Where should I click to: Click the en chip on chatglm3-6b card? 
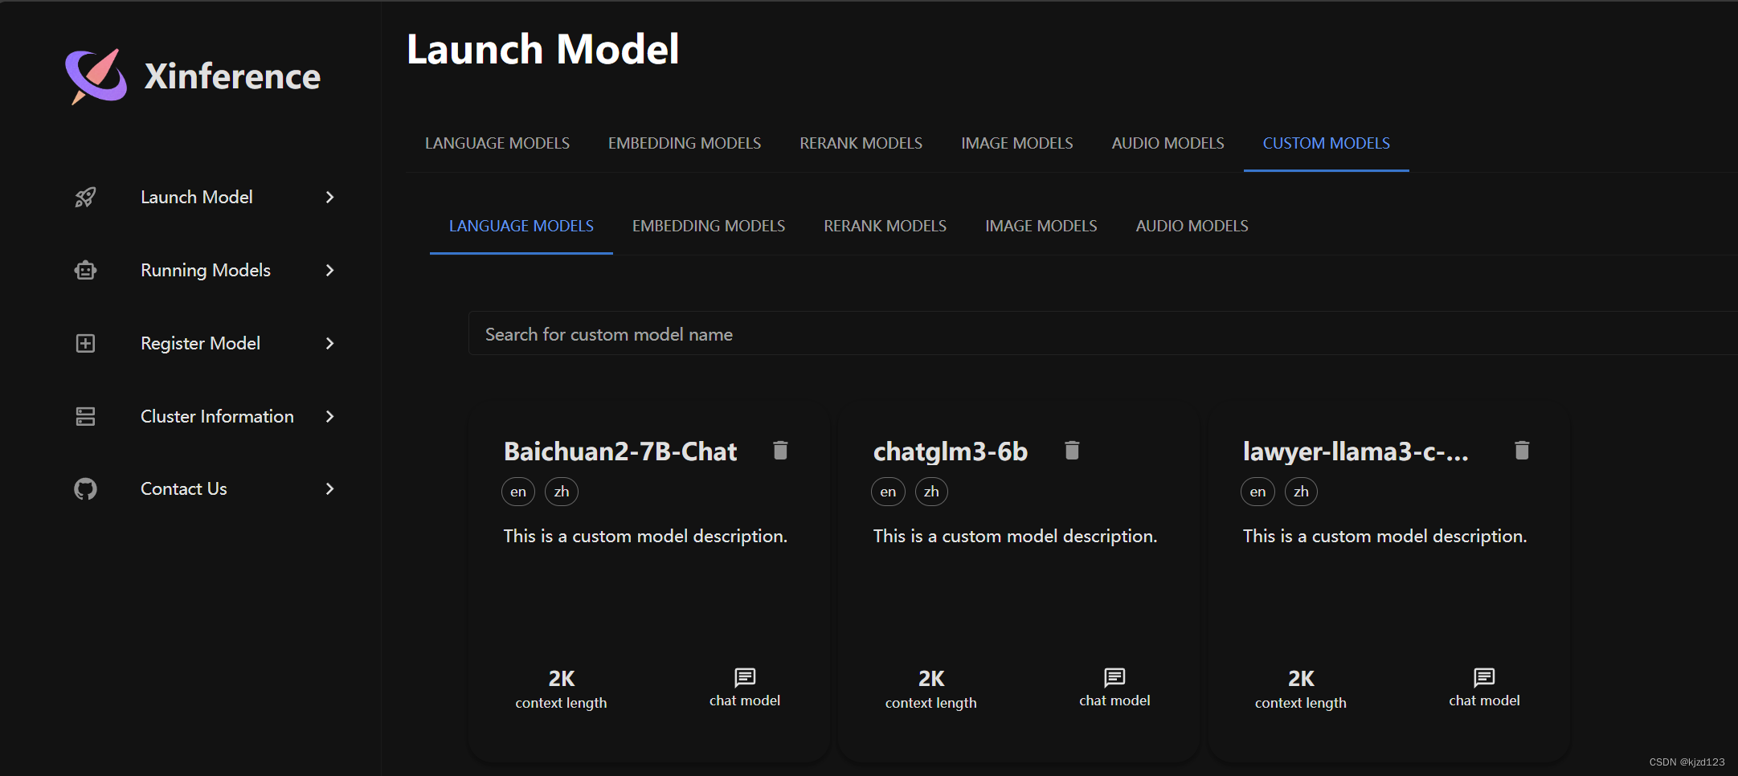click(888, 492)
